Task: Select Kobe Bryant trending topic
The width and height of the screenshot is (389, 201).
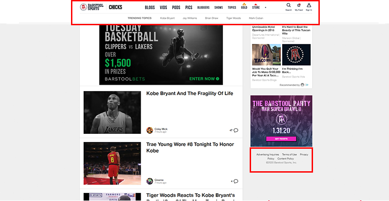Action: tap(167, 18)
